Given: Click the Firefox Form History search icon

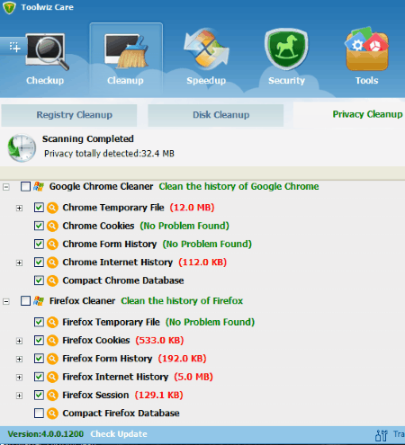Looking at the screenshot, I should pos(52,359).
